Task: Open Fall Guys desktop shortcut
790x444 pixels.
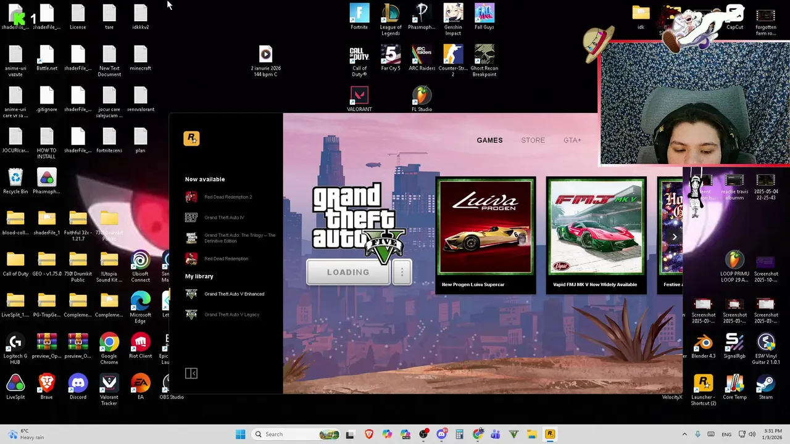Action: [484, 17]
